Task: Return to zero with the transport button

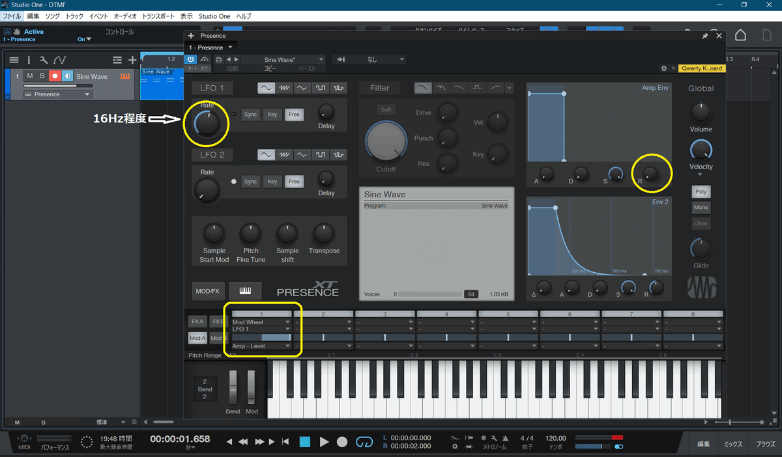Action: 285,442
